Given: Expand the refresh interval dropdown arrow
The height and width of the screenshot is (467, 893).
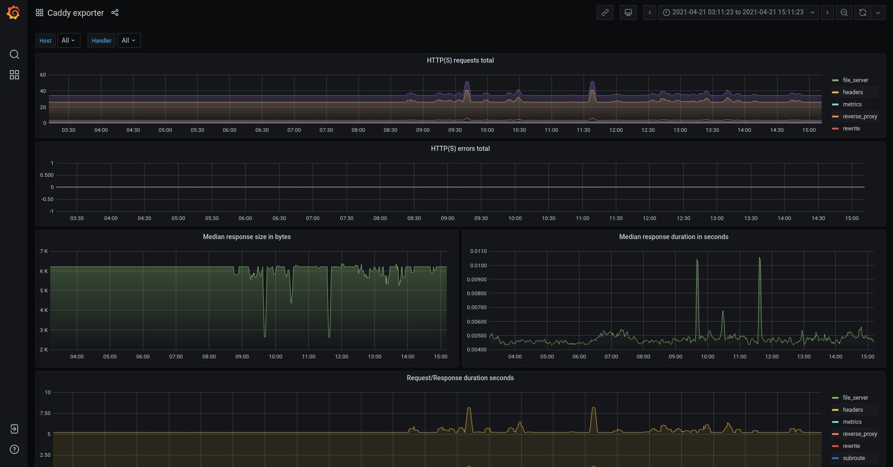Looking at the screenshot, I should tap(878, 13).
